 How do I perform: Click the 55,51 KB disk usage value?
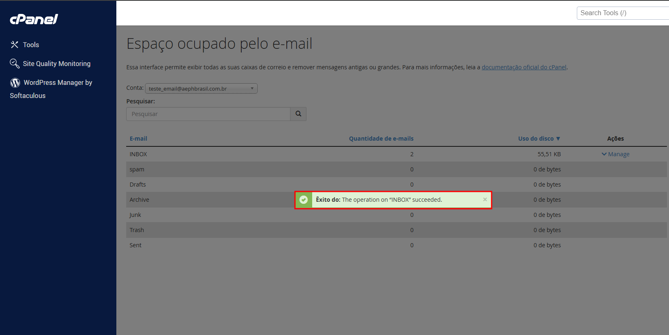point(549,154)
